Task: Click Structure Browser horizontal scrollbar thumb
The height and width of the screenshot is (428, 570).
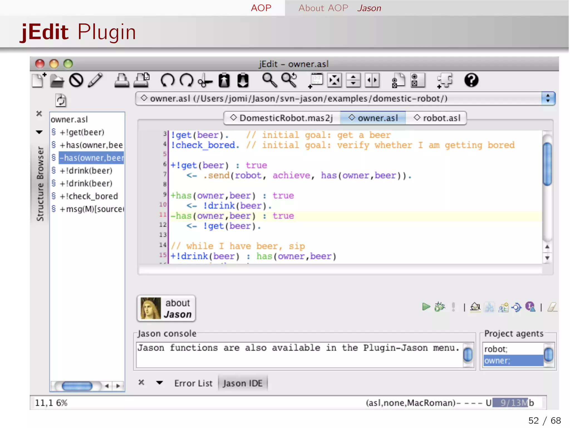Action: coord(77,386)
